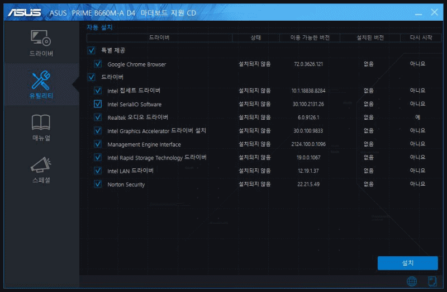Click version 72.0.3626.121
The image size is (447, 292).
click(x=308, y=64)
